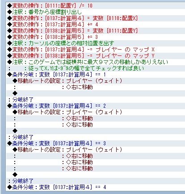The image size is (185, 194).
Task: Select comment このゲームでは縦横共に最大9マスの移動
Action: tap(96, 62)
